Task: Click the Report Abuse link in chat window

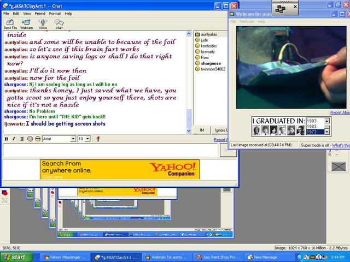Action: [x=221, y=140]
